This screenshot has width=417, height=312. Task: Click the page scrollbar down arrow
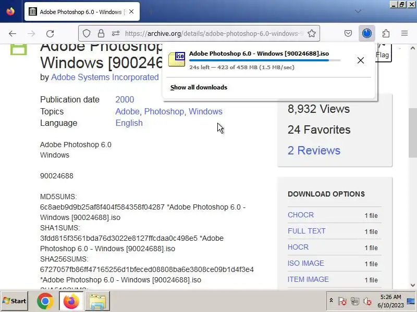[413, 285]
